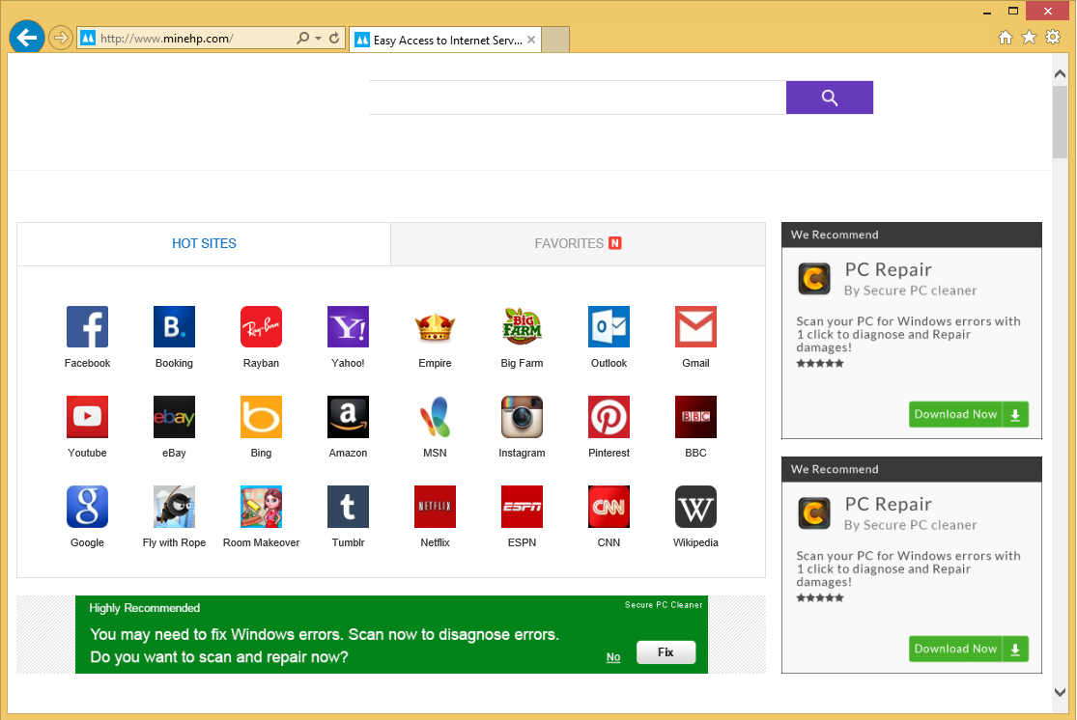Click the Secure PC Cleaner banner label

point(664,605)
